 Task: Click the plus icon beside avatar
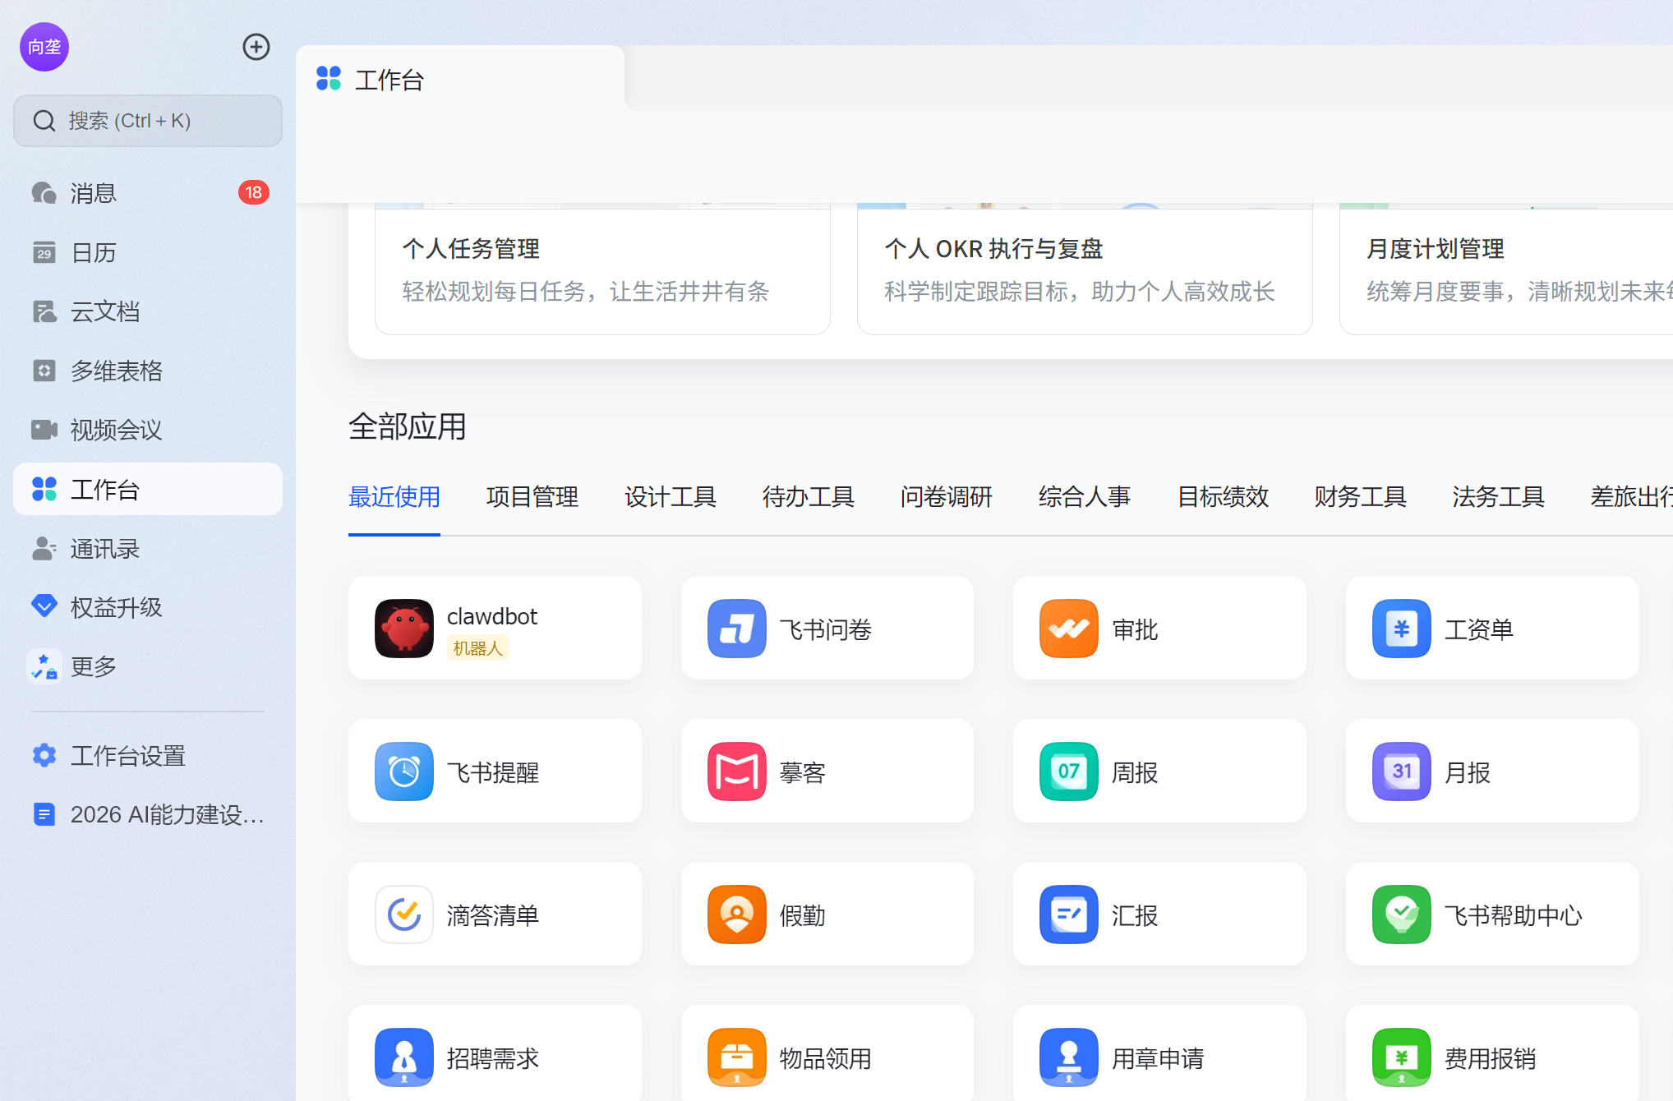coord(256,47)
